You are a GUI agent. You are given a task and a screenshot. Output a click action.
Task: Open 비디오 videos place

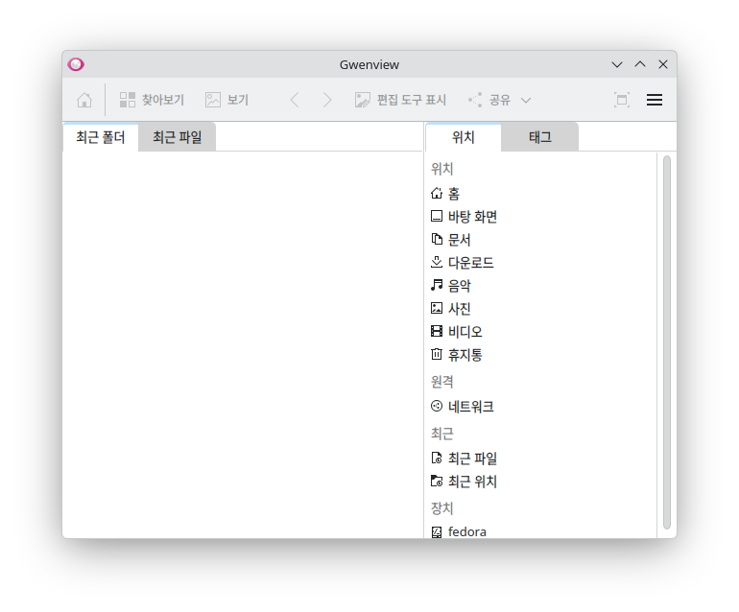tap(541, 332)
